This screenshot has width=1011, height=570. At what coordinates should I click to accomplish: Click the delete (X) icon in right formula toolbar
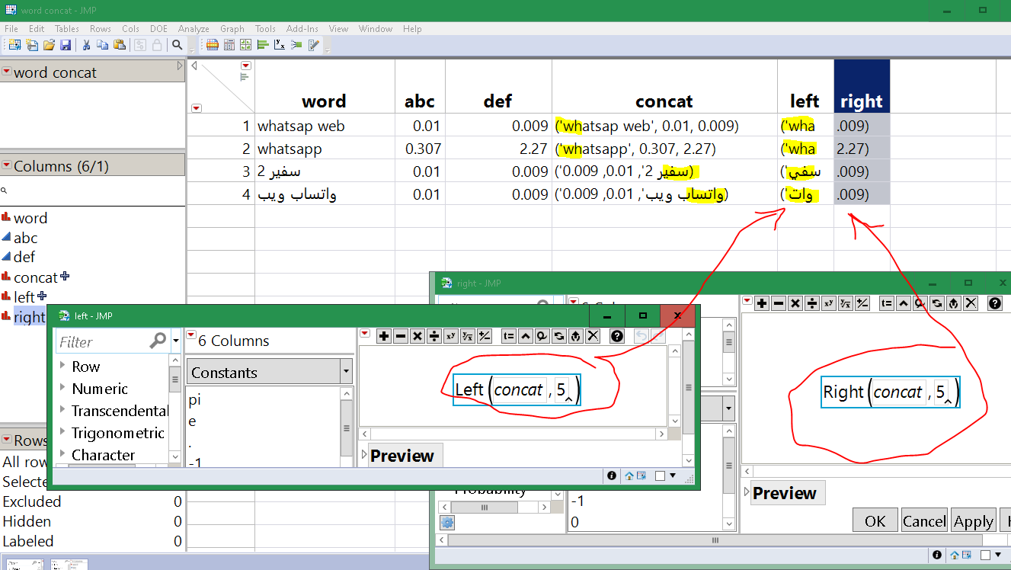[x=971, y=303]
